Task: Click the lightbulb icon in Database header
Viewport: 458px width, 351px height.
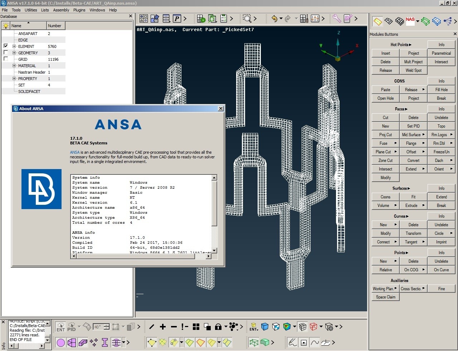Action: point(6,26)
